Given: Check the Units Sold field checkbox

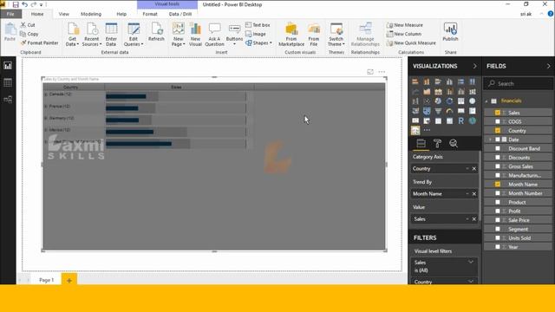Looking at the screenshot, I should [x=498, y=238].
